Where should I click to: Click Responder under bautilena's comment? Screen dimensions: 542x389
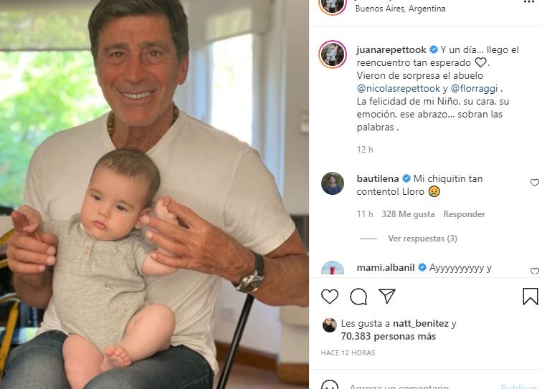pyautogui.click(x=464, y=214)
